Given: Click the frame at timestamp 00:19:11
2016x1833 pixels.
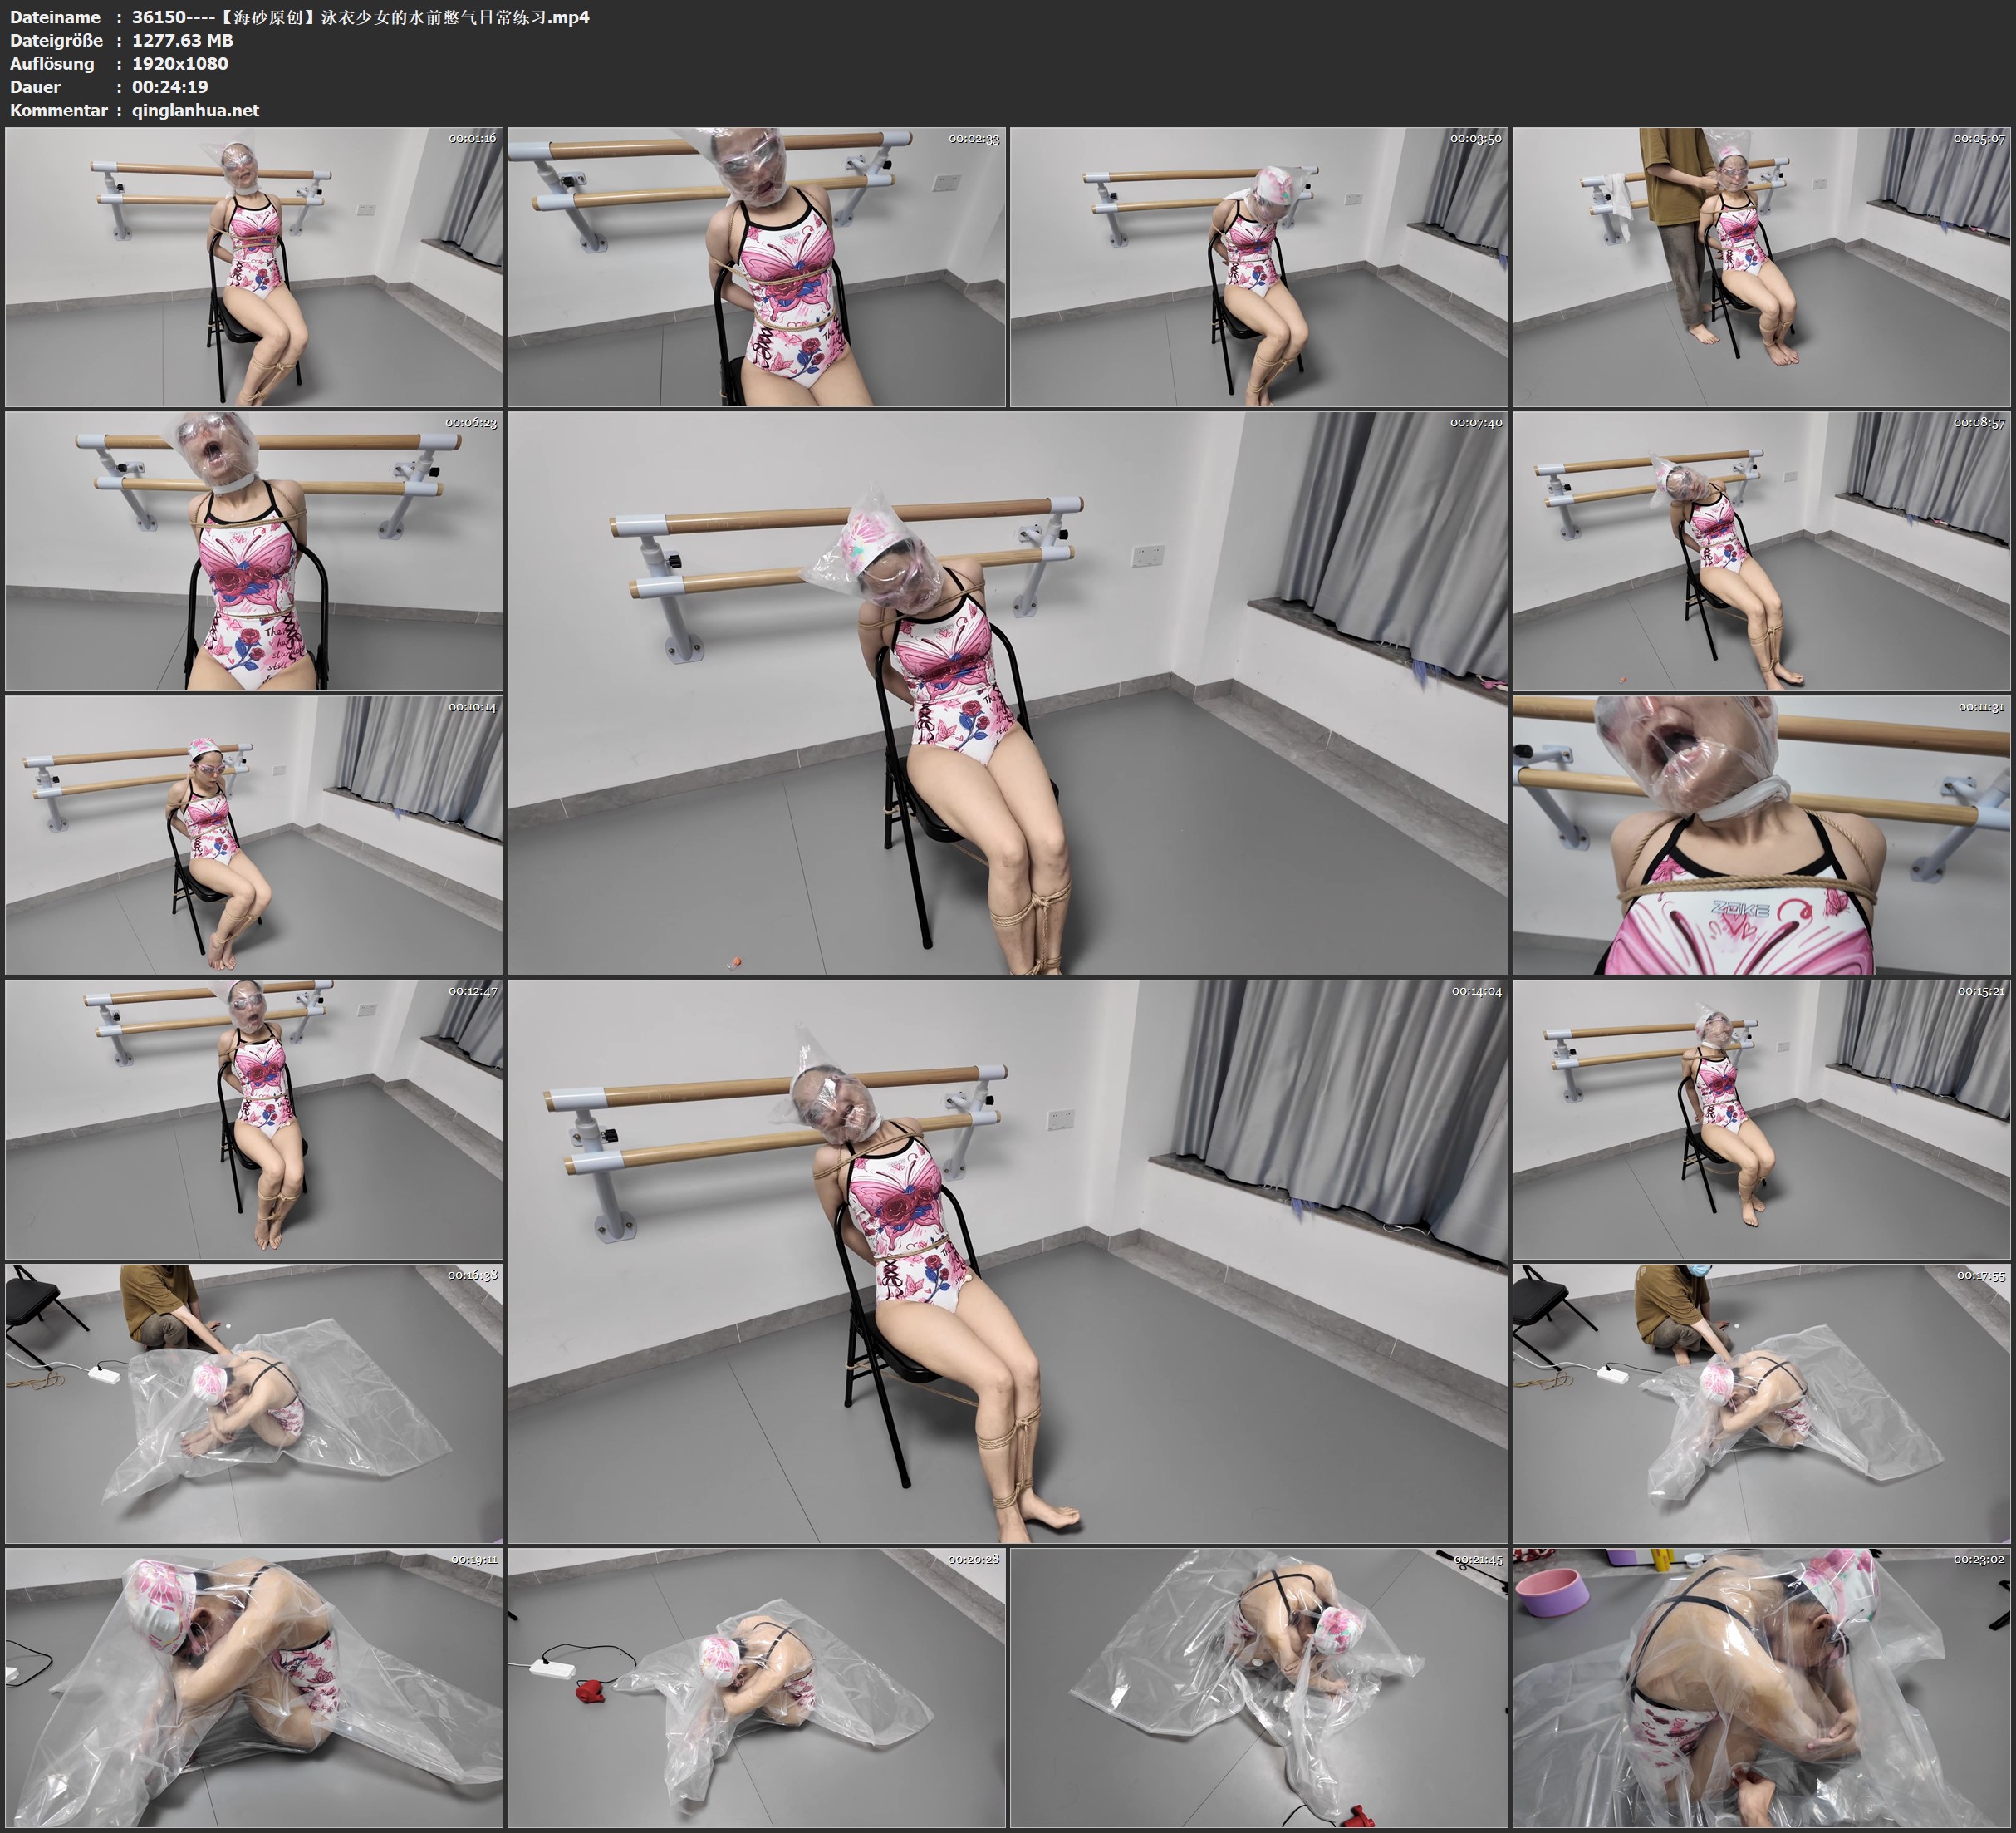Looking at the screenshot, I should click(x=254, y=1687).
